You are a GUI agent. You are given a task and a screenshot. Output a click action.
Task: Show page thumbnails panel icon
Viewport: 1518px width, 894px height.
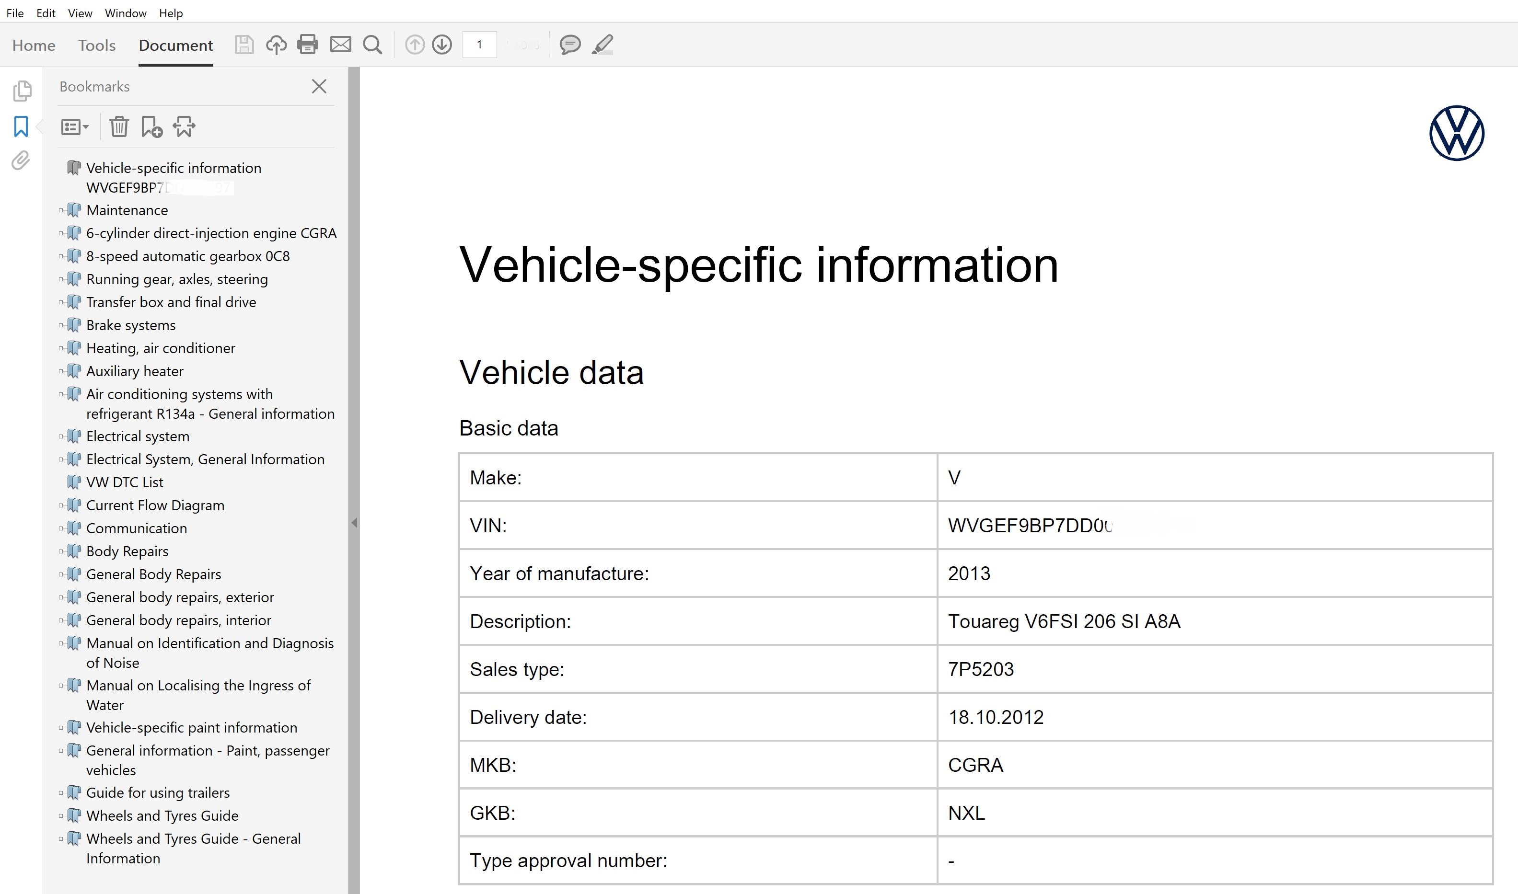22,91
